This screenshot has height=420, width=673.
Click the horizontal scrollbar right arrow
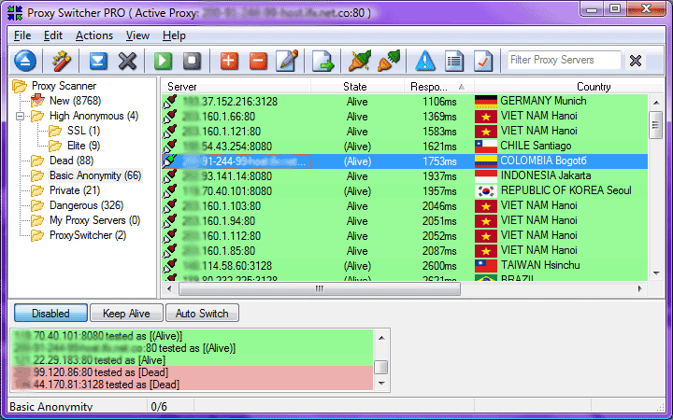[x=640, y=288]
